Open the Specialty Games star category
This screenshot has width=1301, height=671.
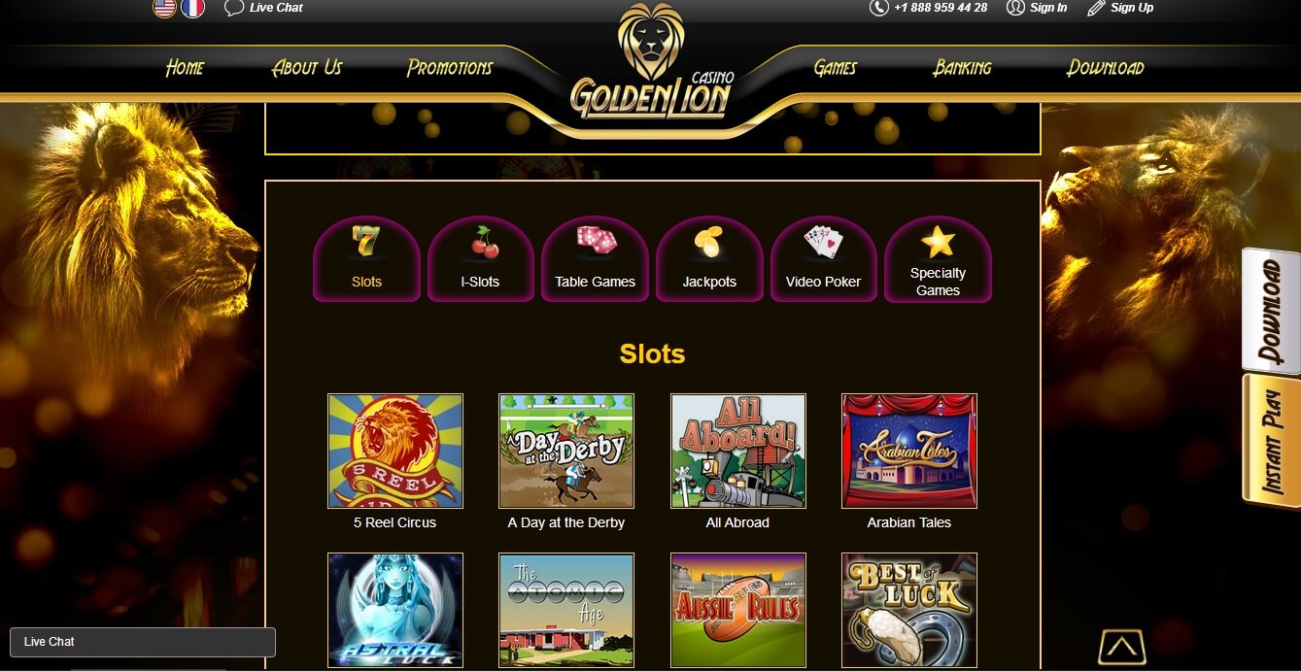coord(938,258)
